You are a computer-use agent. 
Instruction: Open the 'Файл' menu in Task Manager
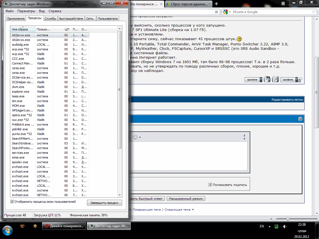click(x=10, y=11)
